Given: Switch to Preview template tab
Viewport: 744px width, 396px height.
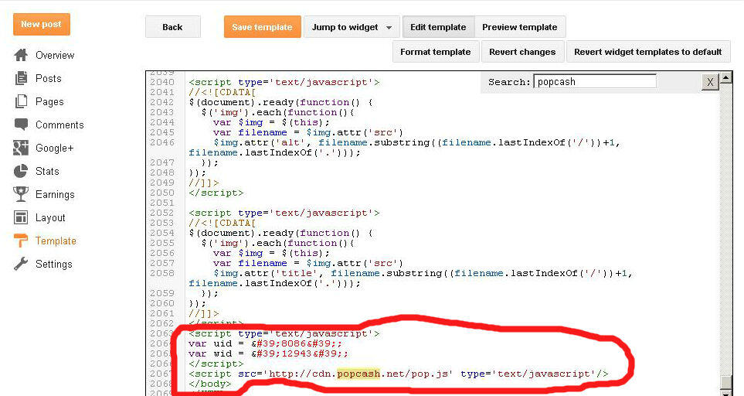Looking at the screenshot, I should (520, 27).
